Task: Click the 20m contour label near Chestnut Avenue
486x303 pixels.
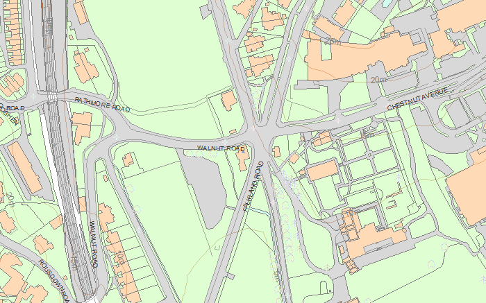Action: click(378, 80)
